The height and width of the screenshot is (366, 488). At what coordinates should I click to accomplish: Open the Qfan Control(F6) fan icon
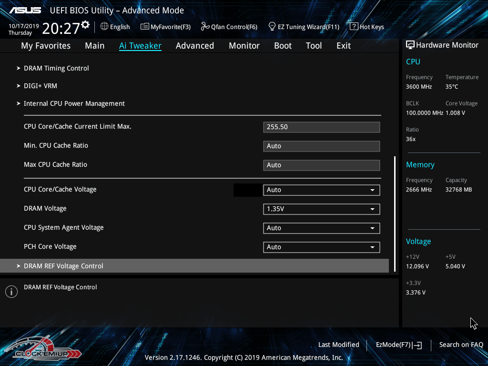(205, 27)
